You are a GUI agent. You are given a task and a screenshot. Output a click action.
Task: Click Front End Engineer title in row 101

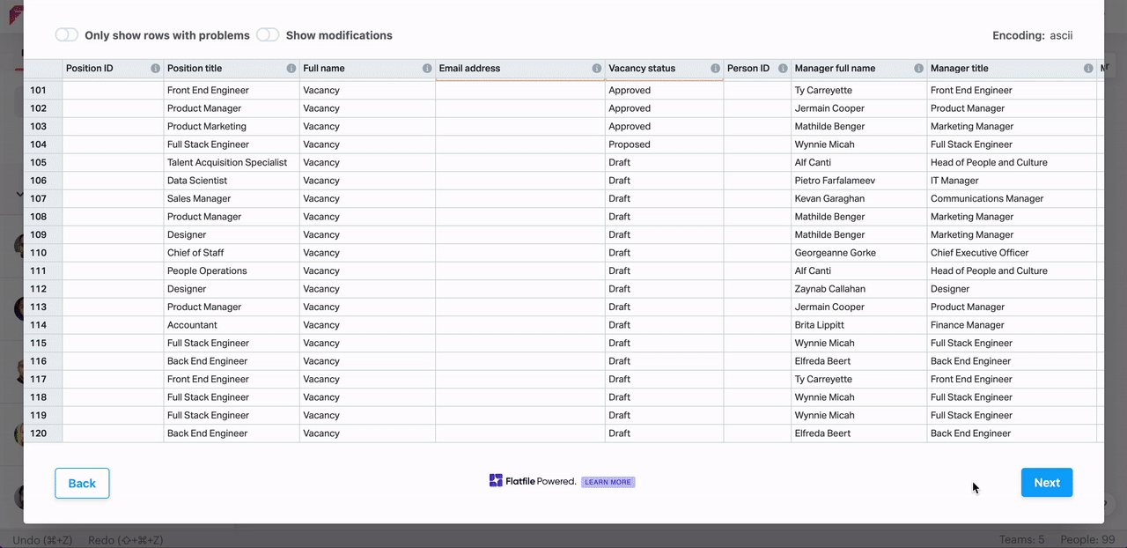point(232,90)
